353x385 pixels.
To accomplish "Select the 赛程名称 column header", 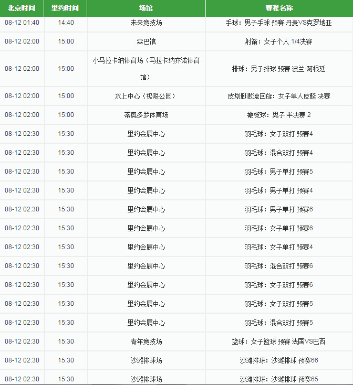I will point(279,8).
